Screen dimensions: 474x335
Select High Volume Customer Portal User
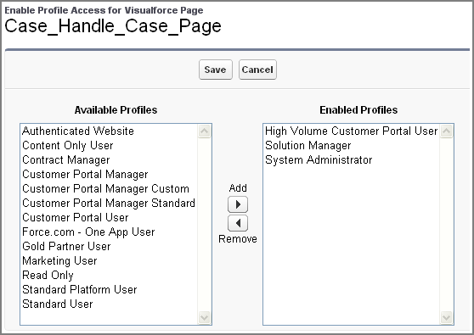tap(352, 131)
